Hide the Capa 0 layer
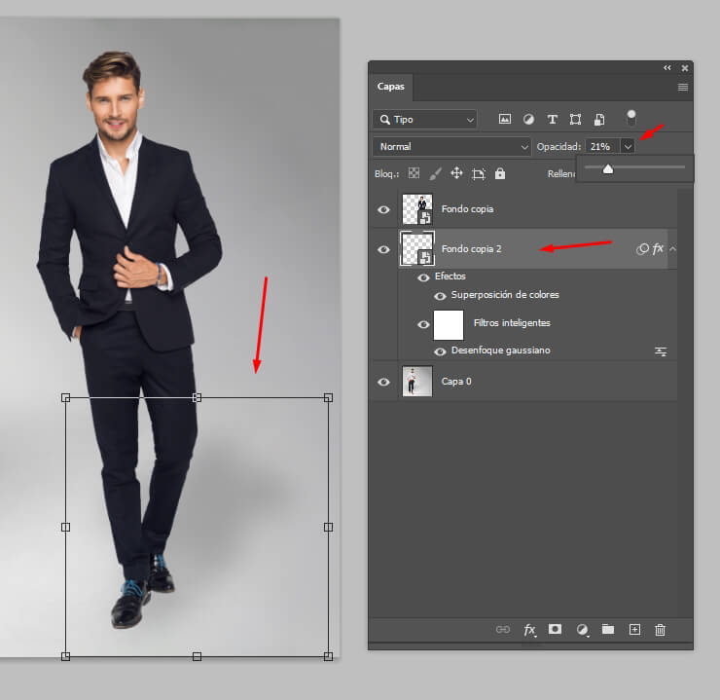Viewport: 720px width, 700px height. 384,383
